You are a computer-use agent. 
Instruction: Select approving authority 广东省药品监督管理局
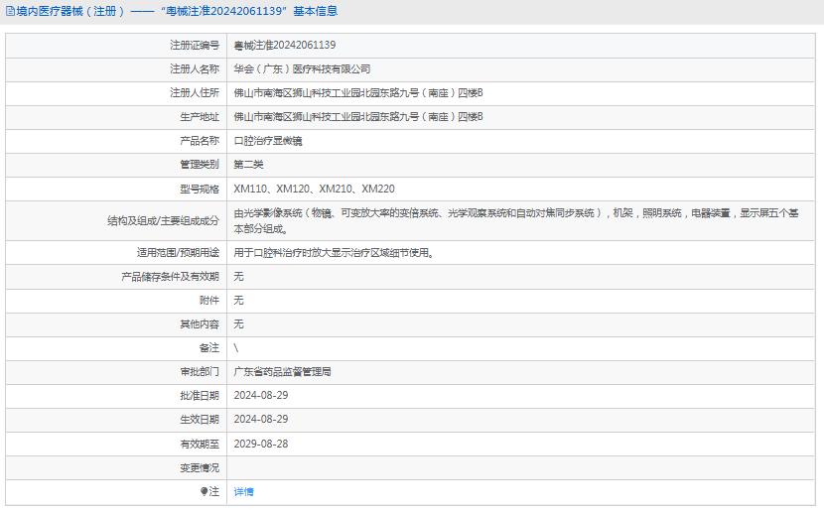[283, 372]
